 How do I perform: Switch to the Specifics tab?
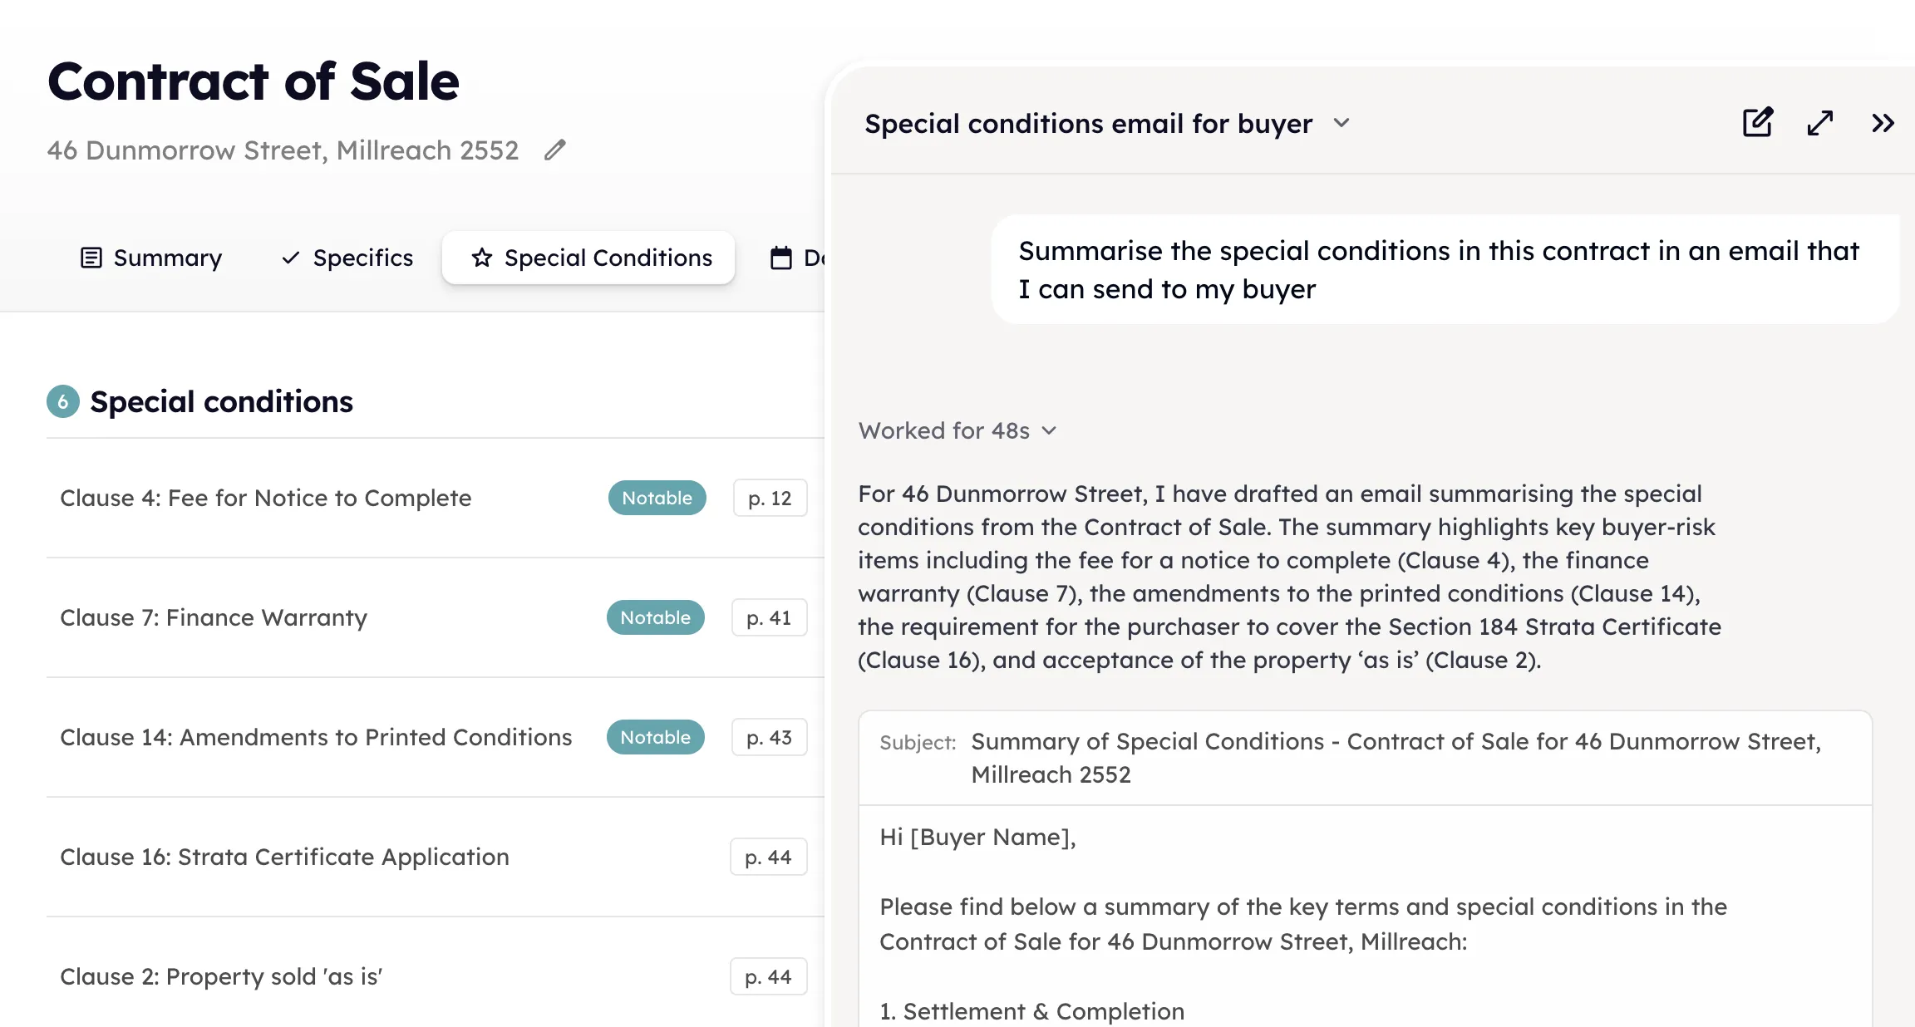click(347, 258)
